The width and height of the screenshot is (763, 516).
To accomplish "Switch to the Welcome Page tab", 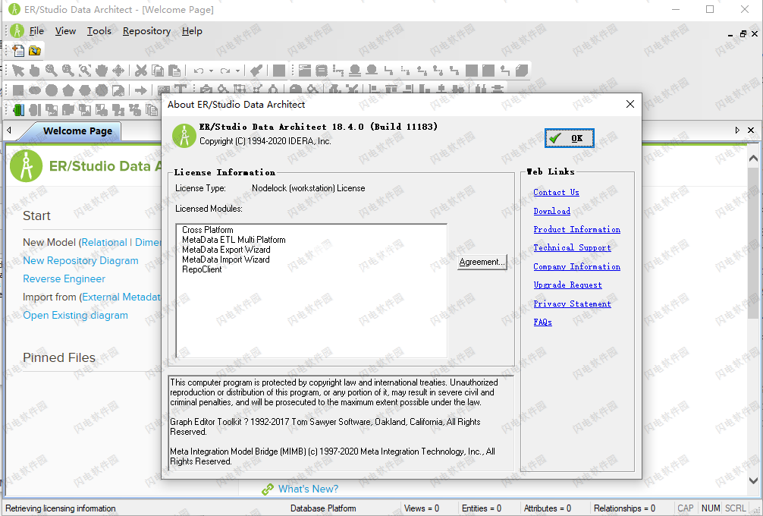I will (x=77, y=131).
